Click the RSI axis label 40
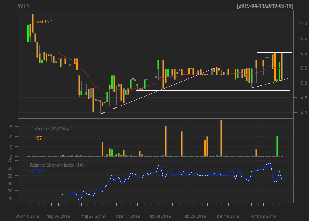Image resolution: width=309 pixels, height=221 pixels. pyautogui.click(x=10, y=184)
